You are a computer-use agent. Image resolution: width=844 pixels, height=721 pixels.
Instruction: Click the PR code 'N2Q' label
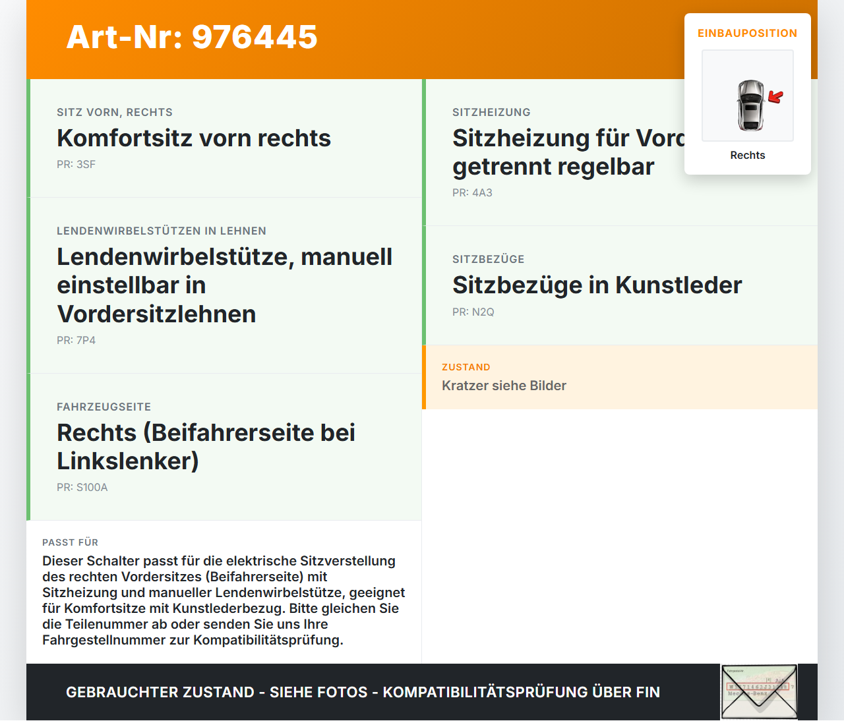472,312
